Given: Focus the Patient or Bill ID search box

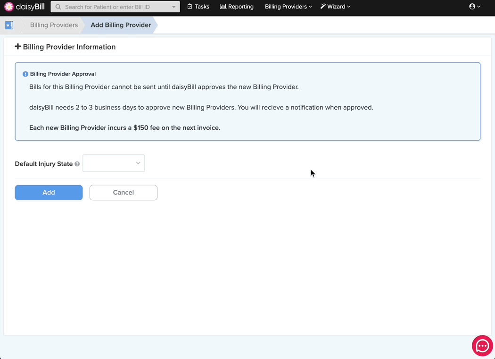Looking at the screenshot, I should pos(115,7).
